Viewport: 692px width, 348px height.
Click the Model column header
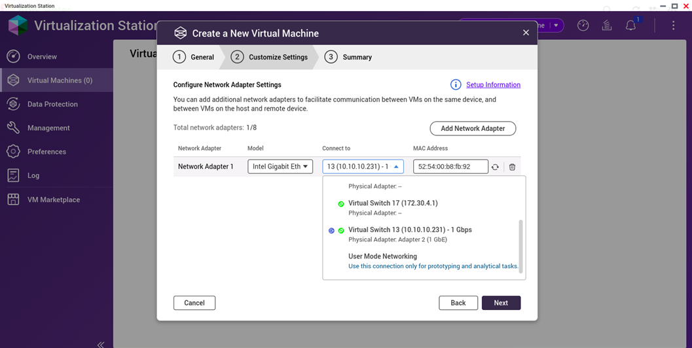point(255,148)
